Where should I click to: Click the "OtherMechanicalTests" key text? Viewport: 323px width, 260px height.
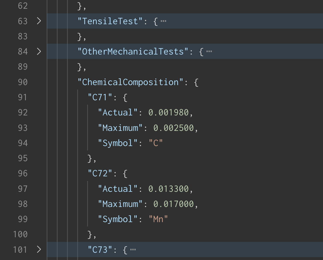point(133,52)
